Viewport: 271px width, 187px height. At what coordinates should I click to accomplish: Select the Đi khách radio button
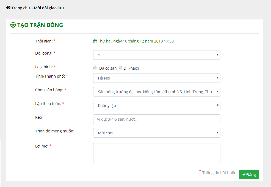(x=121, y=68)
